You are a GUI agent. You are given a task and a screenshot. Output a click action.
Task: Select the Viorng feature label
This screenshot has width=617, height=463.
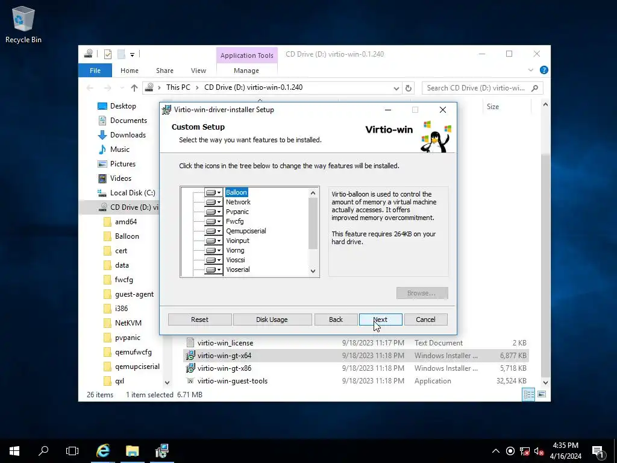click(236, 250)
